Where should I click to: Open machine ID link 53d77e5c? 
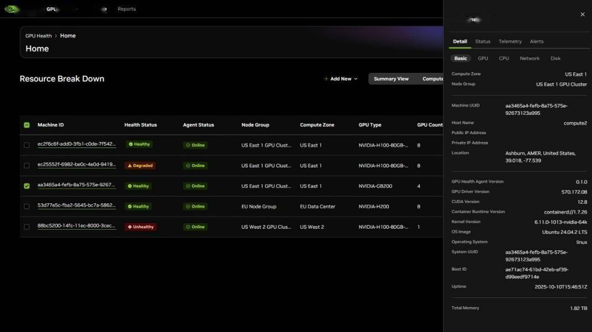[76, 205]
